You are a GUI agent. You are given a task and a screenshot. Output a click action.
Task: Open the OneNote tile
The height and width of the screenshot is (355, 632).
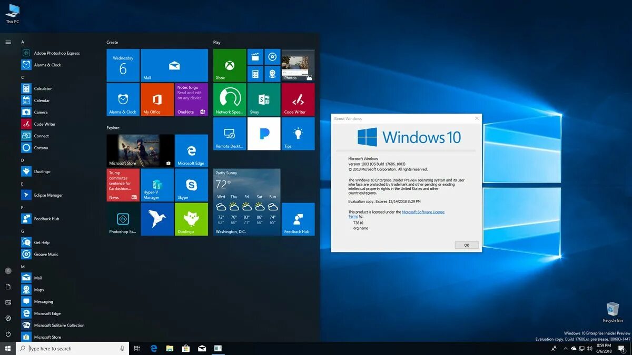191,99
